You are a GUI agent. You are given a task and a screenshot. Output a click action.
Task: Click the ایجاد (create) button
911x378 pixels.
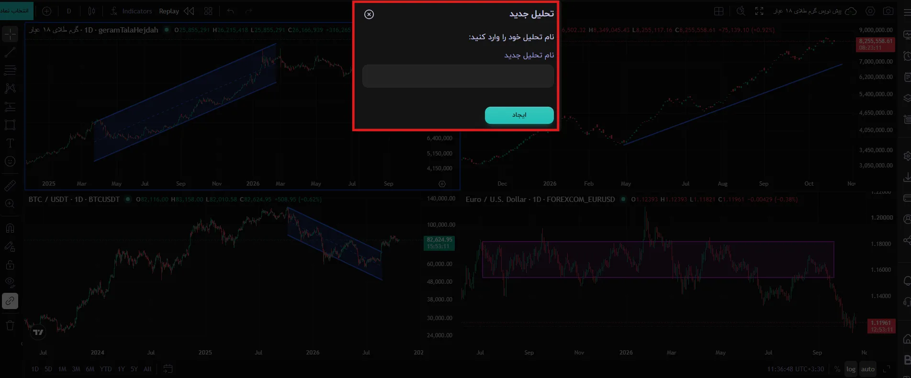[x=519, y=115]
